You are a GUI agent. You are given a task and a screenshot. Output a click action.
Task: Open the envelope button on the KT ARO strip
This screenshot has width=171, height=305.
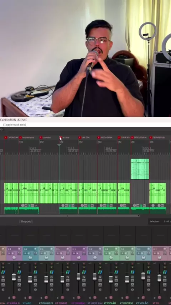click(36, 285)
